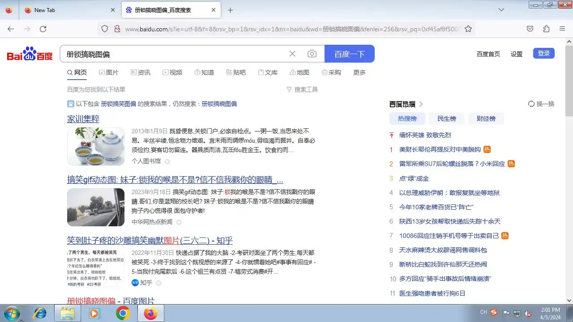Select the 热搜榜 tab
Image resolution: width=573 pixels, height=322 pixels.
(407, 119)
